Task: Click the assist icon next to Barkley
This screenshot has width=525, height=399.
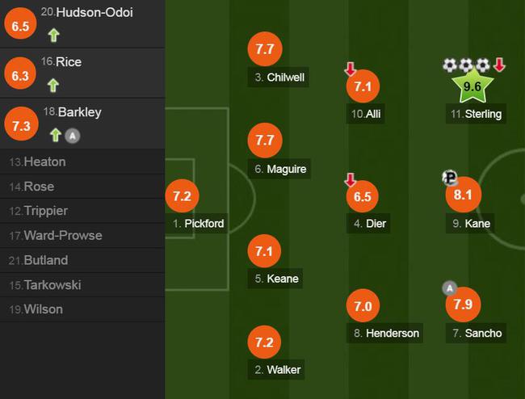Action: pyautogui.click(x=73, y=136)
